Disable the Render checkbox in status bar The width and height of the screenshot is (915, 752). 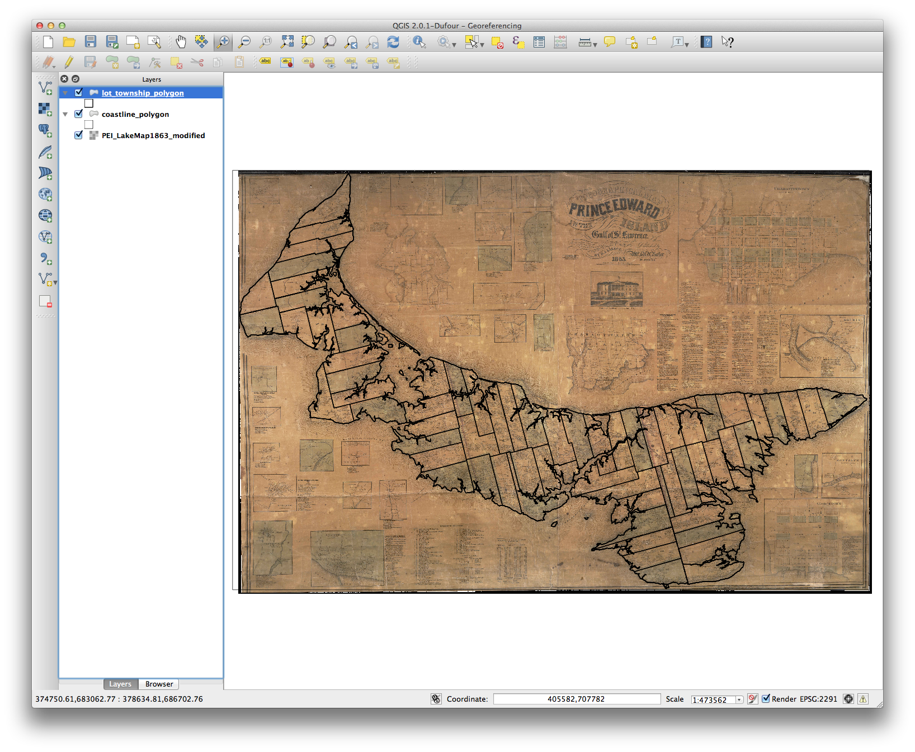point(766,698)
